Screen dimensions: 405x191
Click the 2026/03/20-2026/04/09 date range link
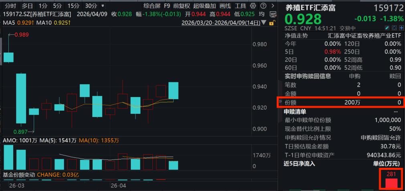point(215,23)
